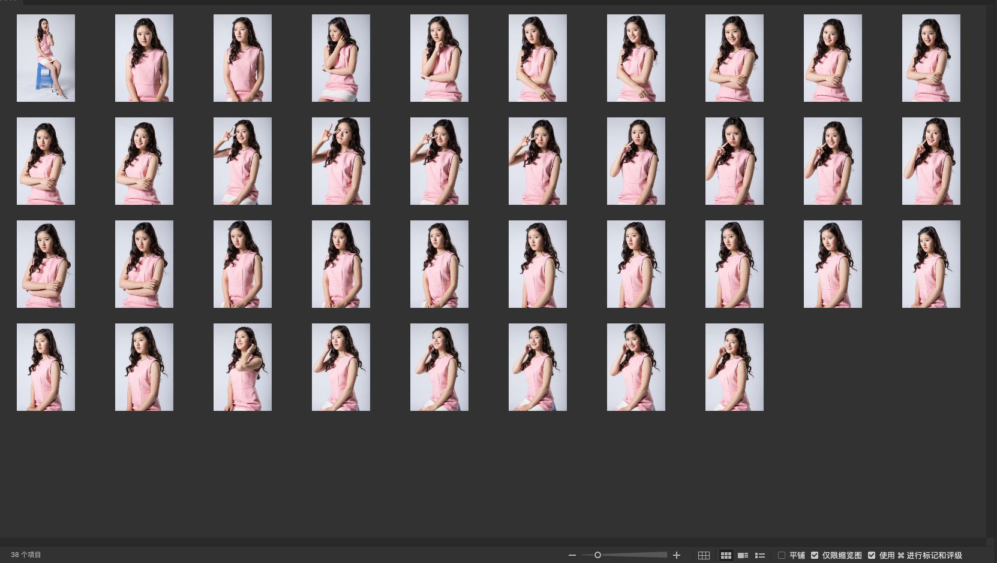Select the first thumbnail in the second row
This screenshot has width=997, height=563.
[x=46, y=161]
